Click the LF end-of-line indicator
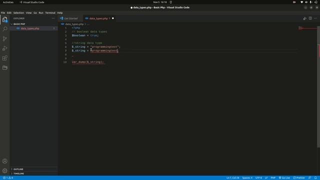Image resolution: width=320 pixels, height=180 pixels. click(266, 178)
